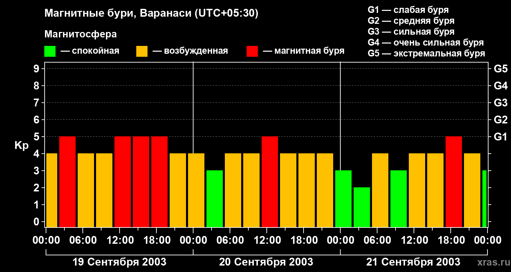Screen dimensions: 511x272
Task: Click the '— возбужденная' legend label
Action: pos(190,51)
